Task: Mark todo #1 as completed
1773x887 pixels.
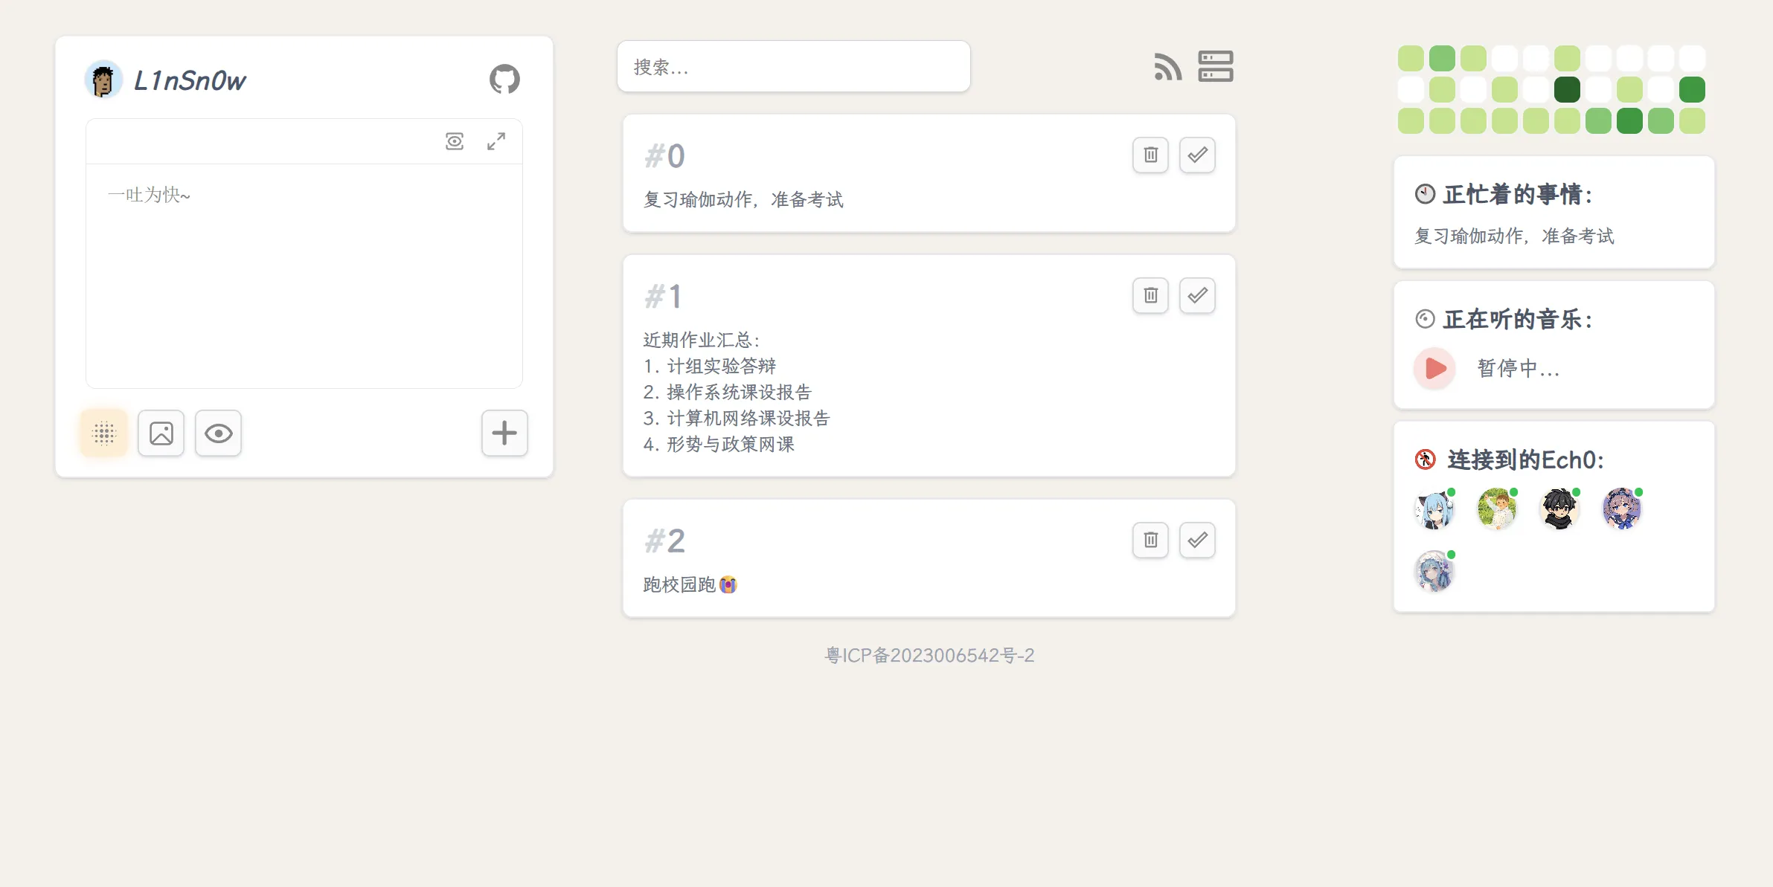Action: [1197, 295]
